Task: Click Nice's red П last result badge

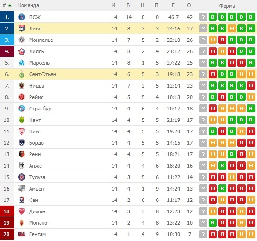Action: (x=251, y=86)
